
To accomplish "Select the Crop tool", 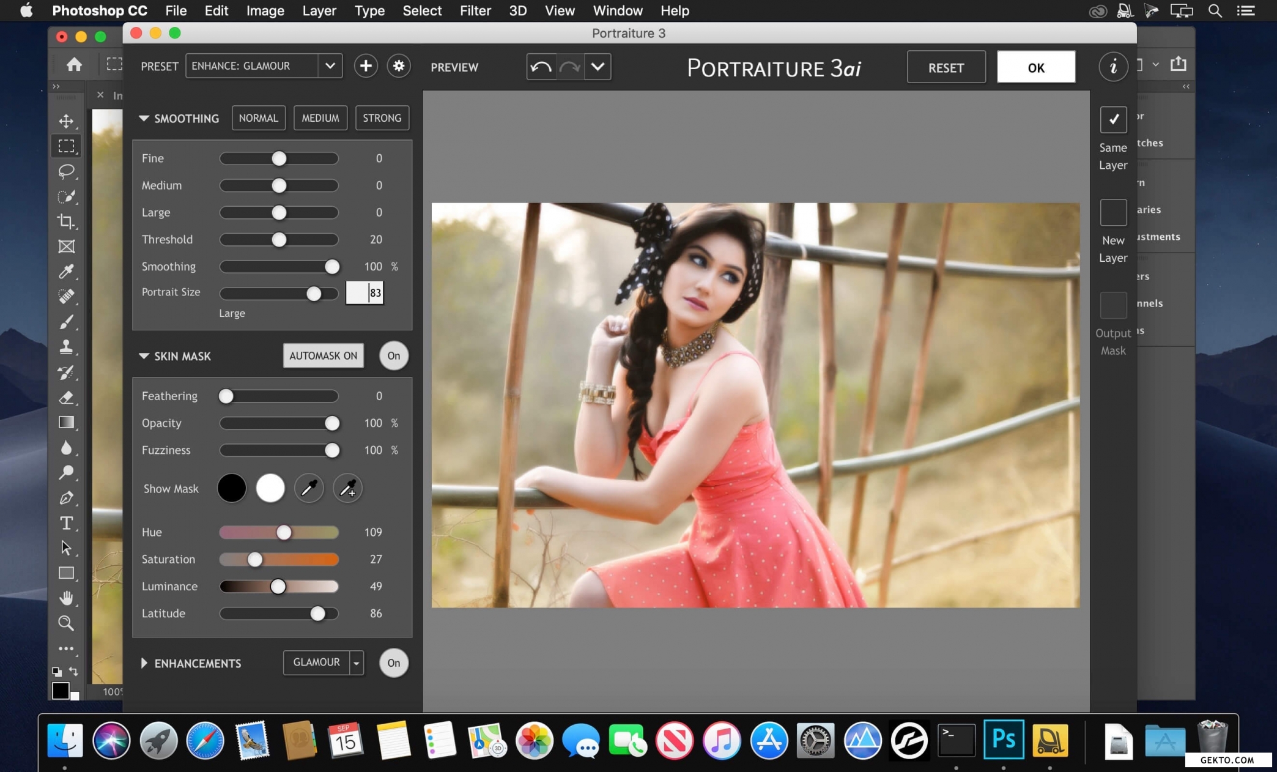I will pos(66,221).
